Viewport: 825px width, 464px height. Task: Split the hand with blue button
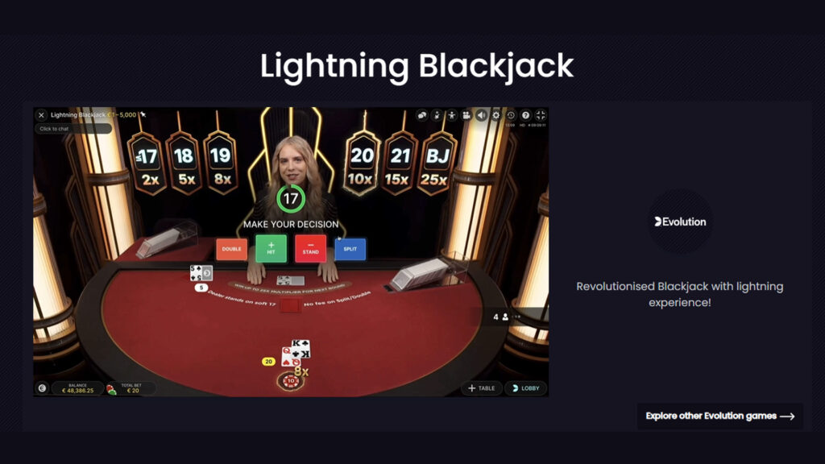pyautogui.click(x=350, y=250)
